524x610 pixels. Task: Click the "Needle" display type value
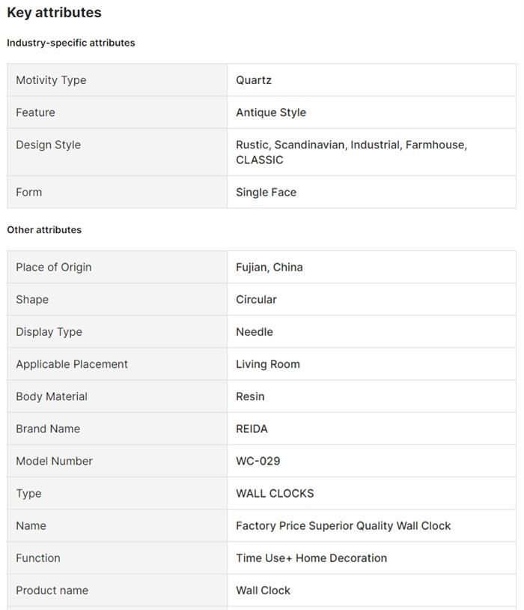click(255, 331)
